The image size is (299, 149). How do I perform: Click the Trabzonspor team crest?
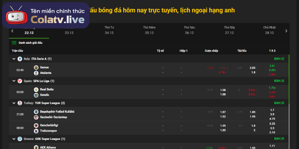click(36, 131)
